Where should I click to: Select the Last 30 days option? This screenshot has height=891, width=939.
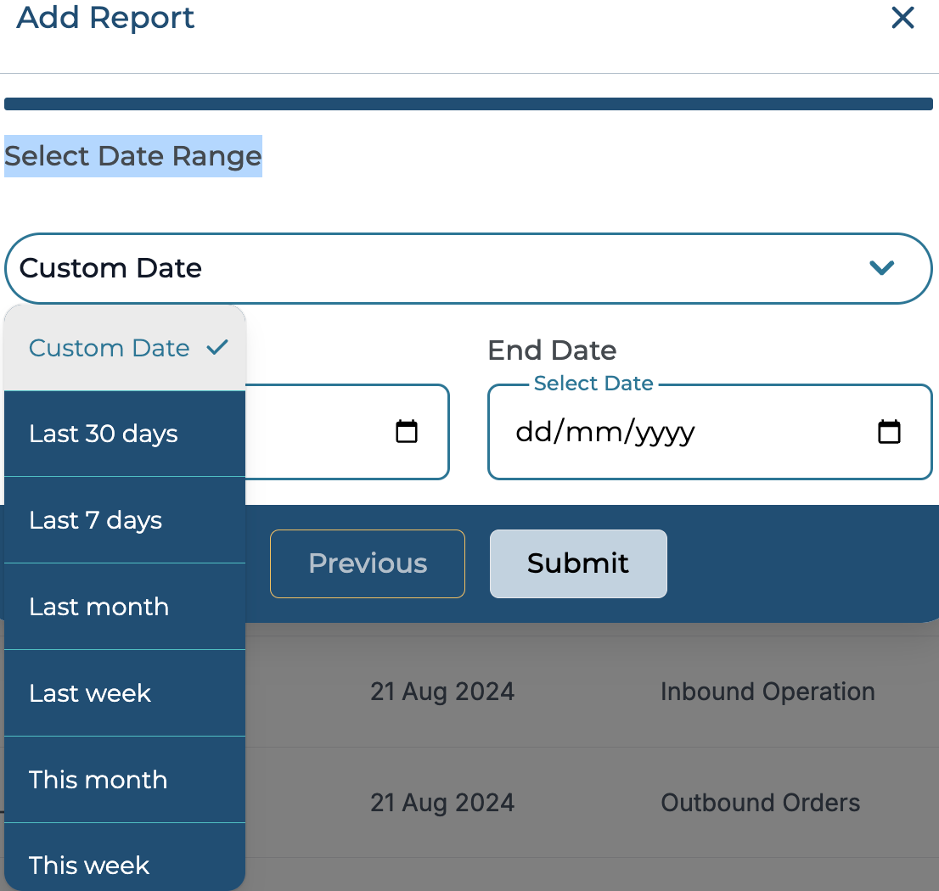104,434
